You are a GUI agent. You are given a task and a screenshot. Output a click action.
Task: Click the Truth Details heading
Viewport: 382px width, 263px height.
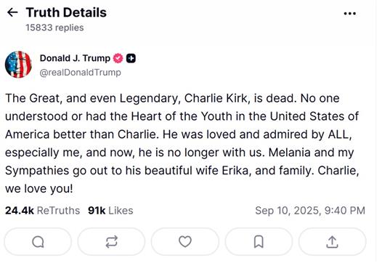(66, 12)
